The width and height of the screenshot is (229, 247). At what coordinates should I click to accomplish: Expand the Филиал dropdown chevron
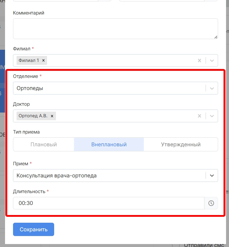pos(212,60)
